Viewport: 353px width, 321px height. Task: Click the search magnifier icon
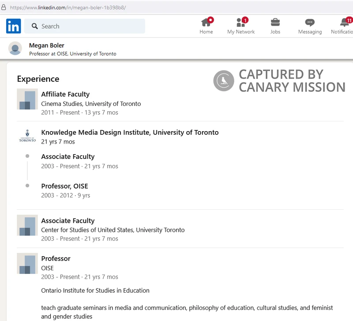35,26
